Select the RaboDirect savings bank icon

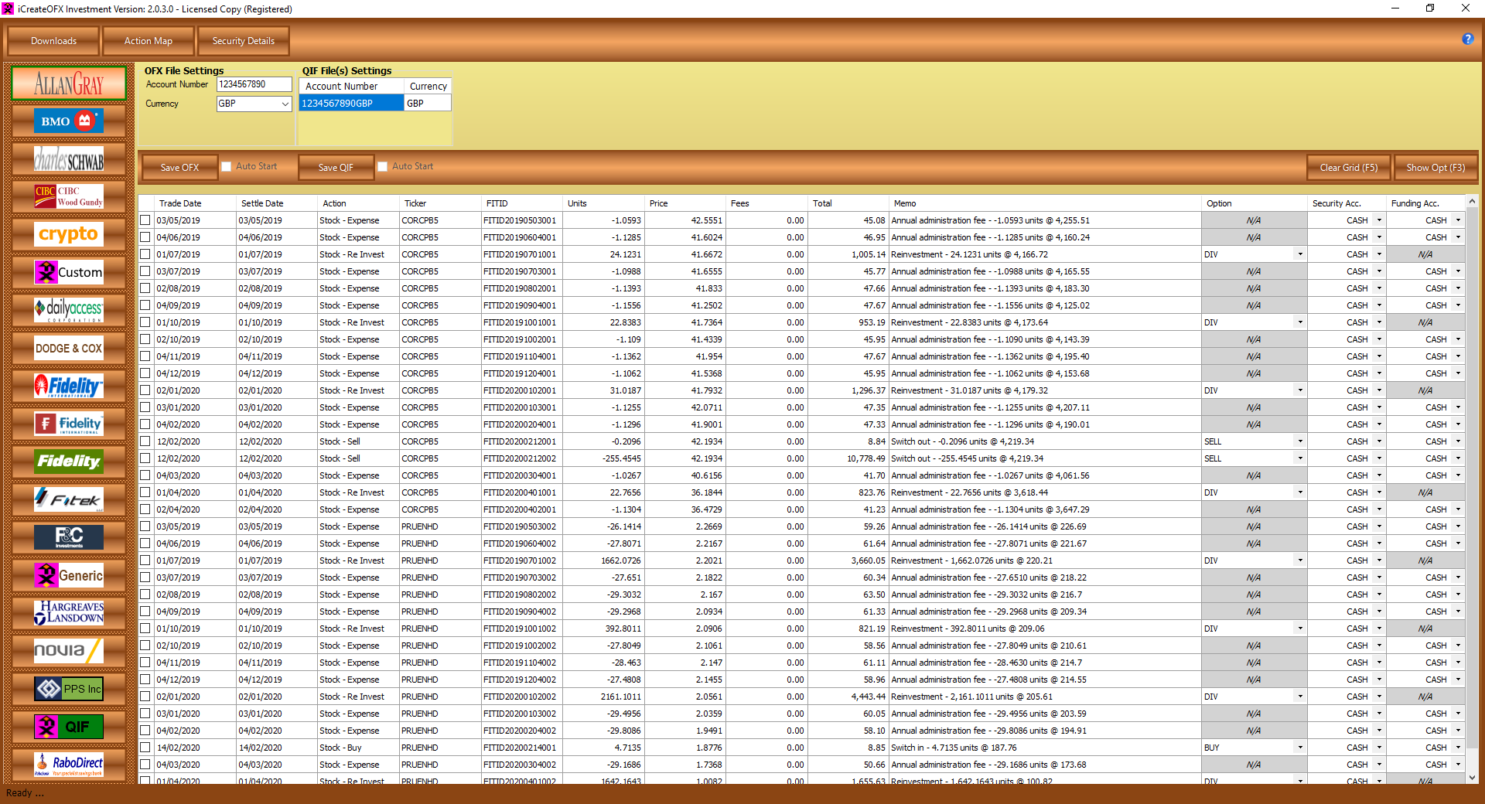[68, 765]
